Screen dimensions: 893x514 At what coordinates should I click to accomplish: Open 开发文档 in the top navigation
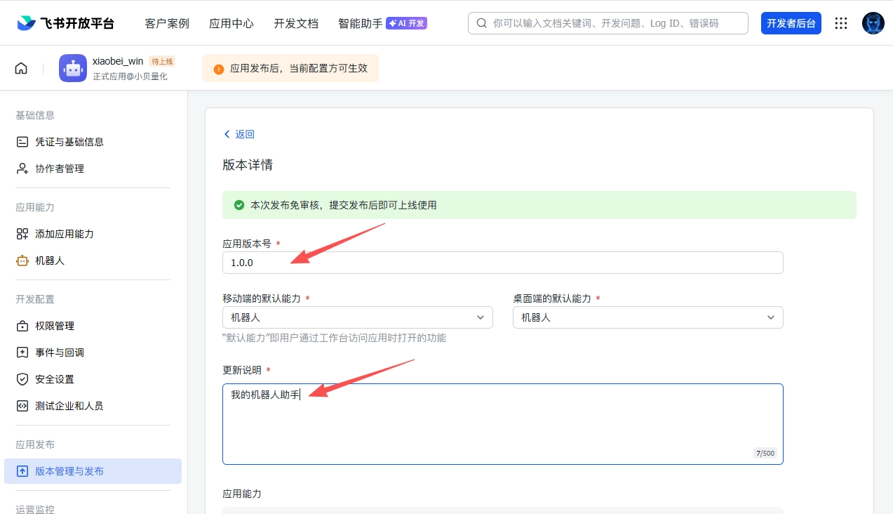(296, 23)
